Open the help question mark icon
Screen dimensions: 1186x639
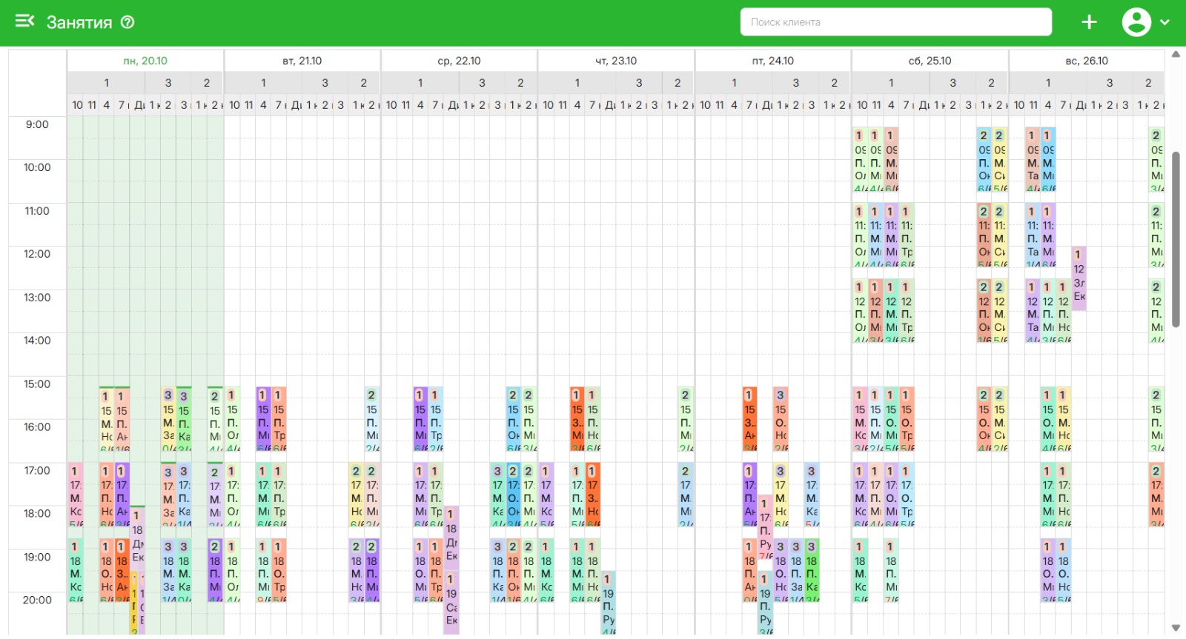tap(127, 22)
